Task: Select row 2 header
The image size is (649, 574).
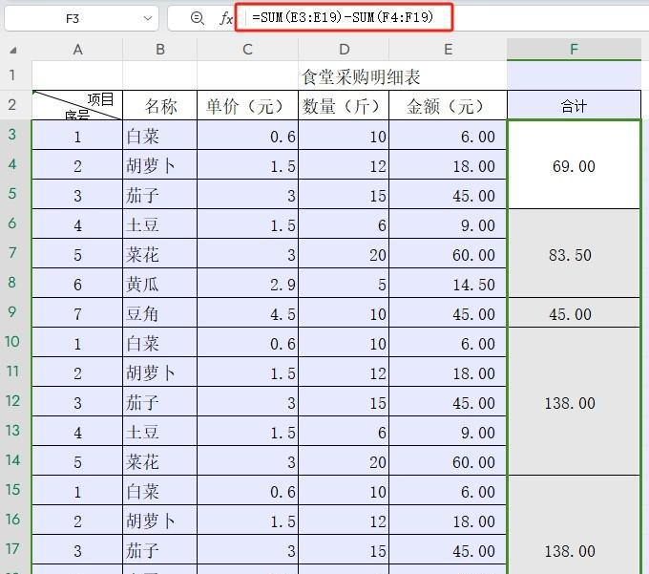Action: pos(12,104)
